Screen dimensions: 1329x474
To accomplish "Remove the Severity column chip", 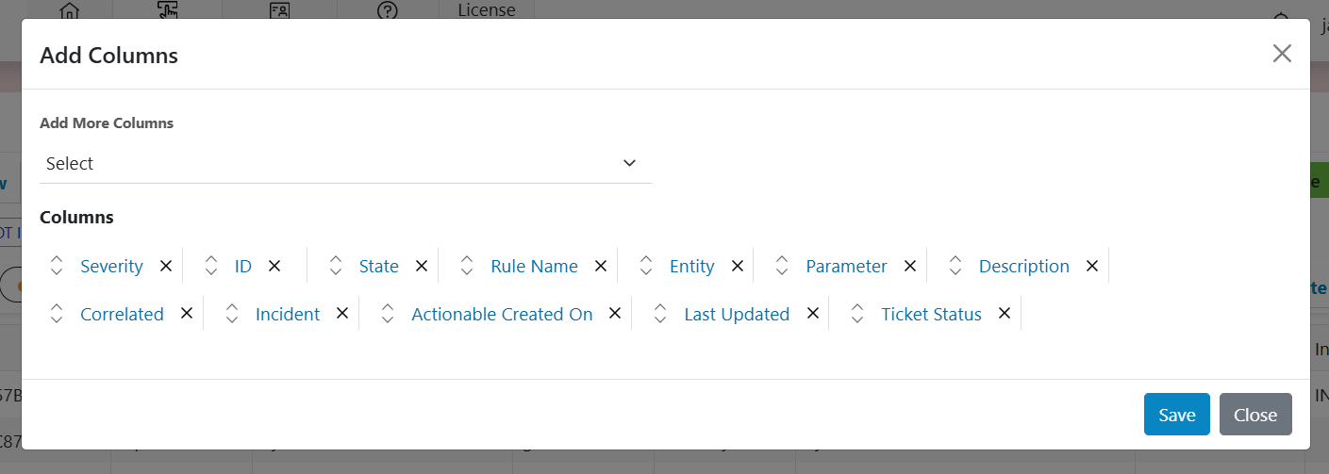I will [166, 266].
